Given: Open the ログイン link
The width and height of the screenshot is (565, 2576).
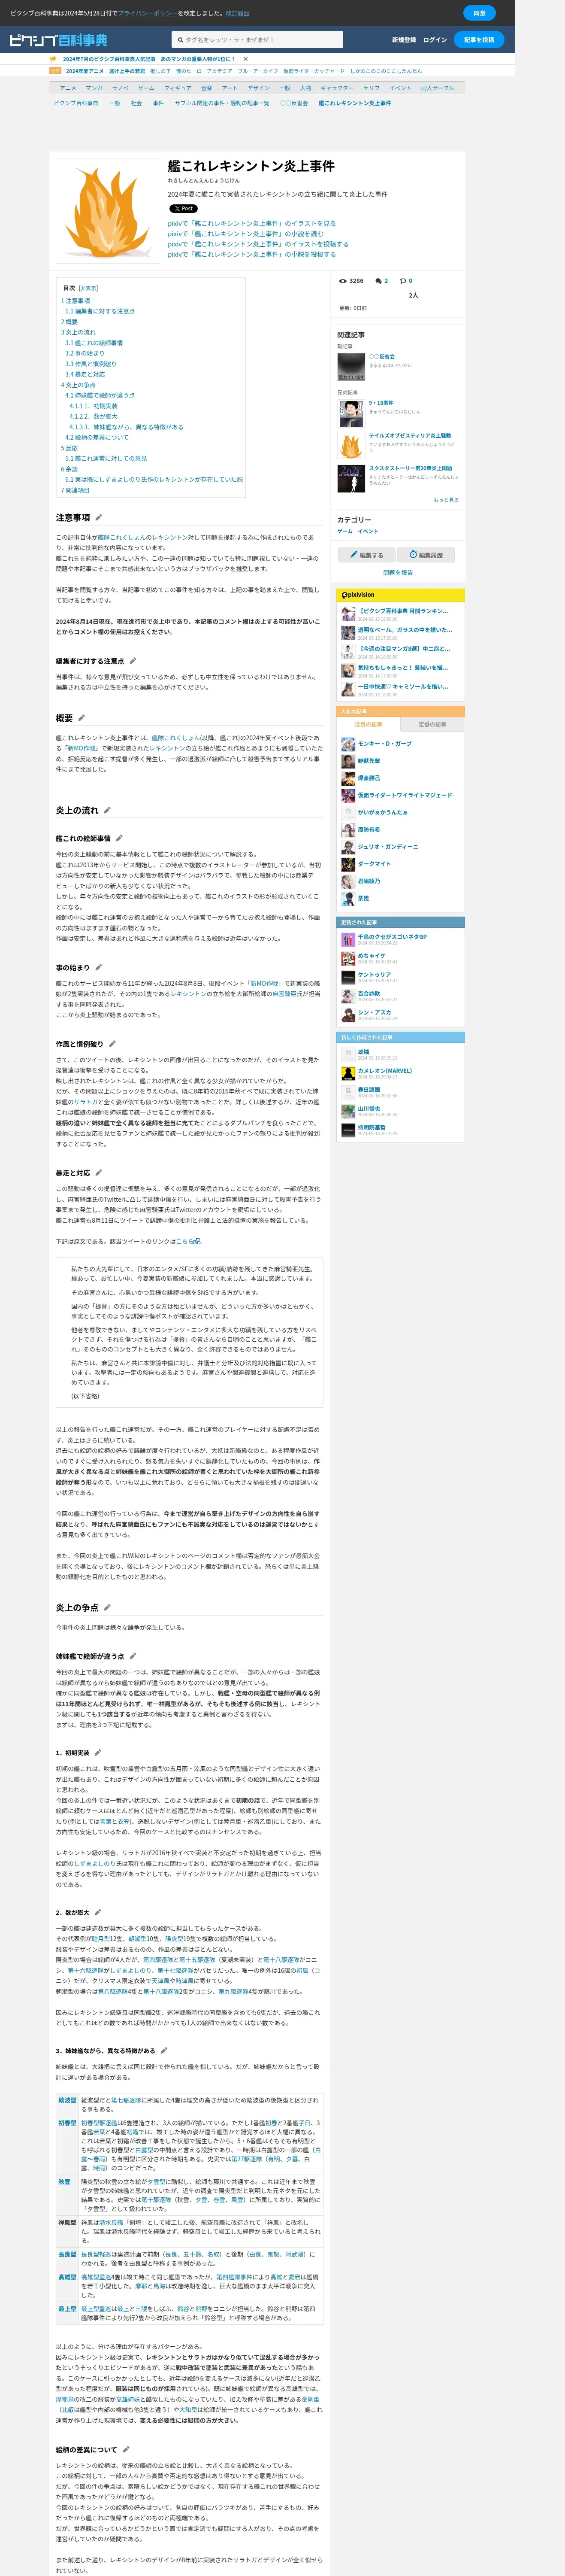Looking at the screenshot, I should [x=435, y=40].
